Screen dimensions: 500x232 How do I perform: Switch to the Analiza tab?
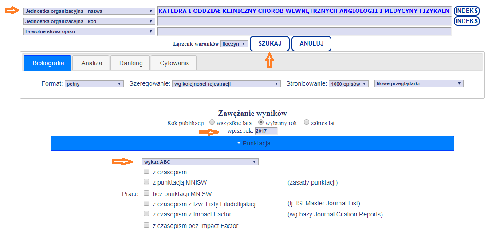pos(92,63)
